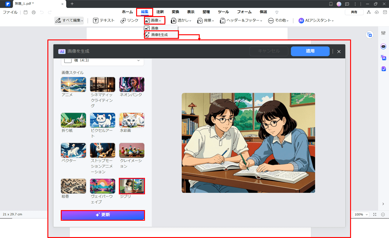This screenshot has height=238, width=389.
Task: Select the テキスト add text tool
Action: pyautogui.click(x=104, y=20)
